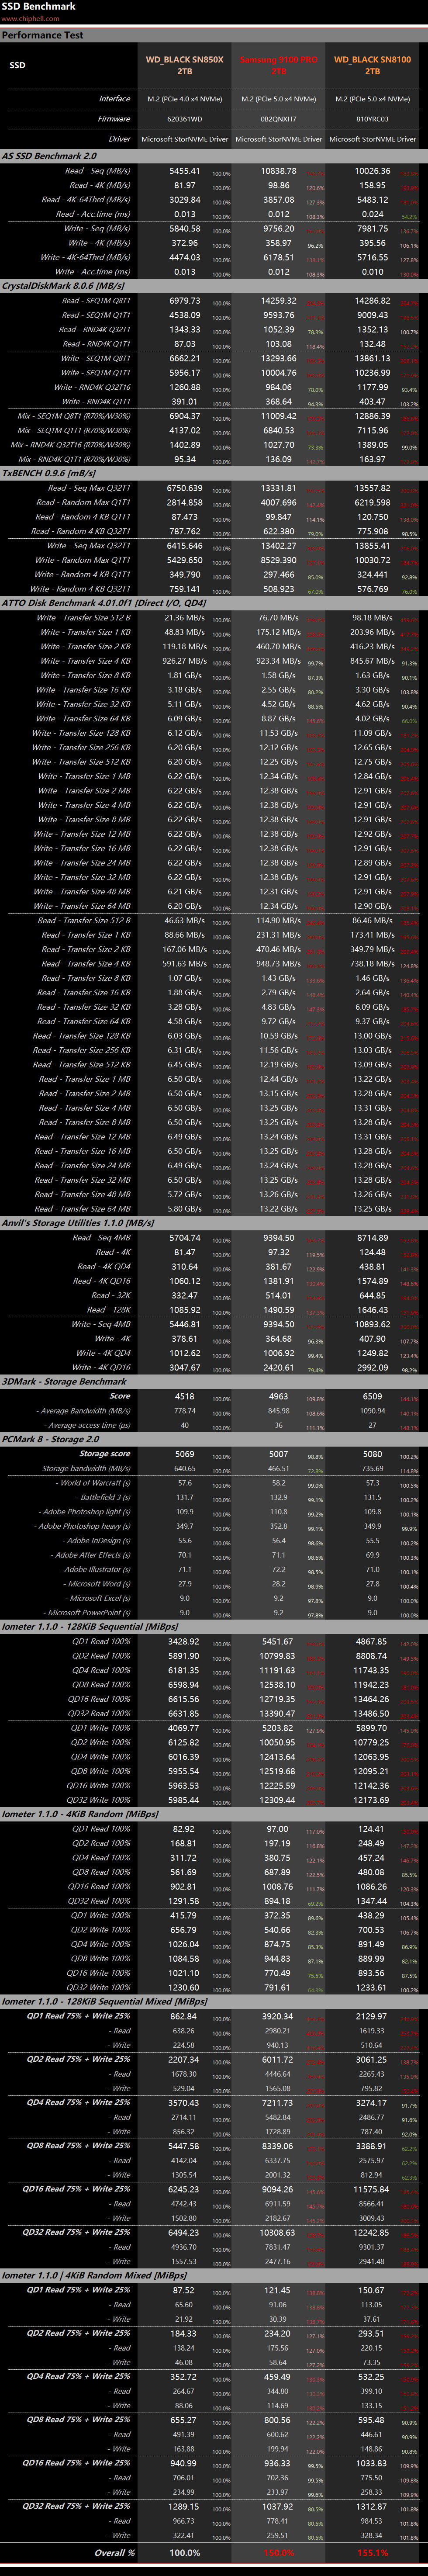Select the 'AS SSD Benchmark 2.0' section header
This screenshot has width=428, height=2576.
point(49,156)
